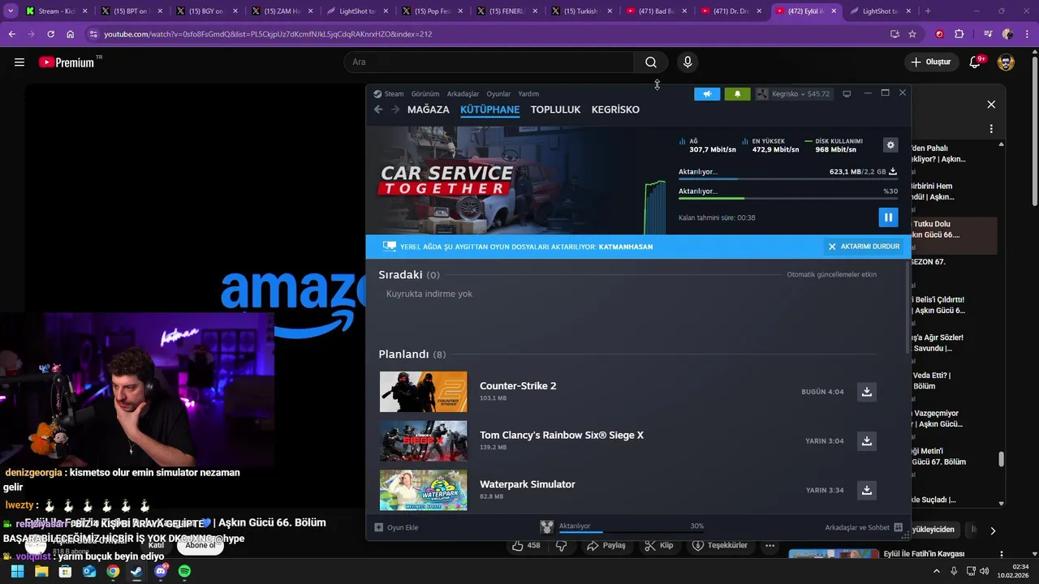Show hidden system tray icons chevron
This screenshot has height=584, width=1039.
pyautogui.click(x=938, y=571)
